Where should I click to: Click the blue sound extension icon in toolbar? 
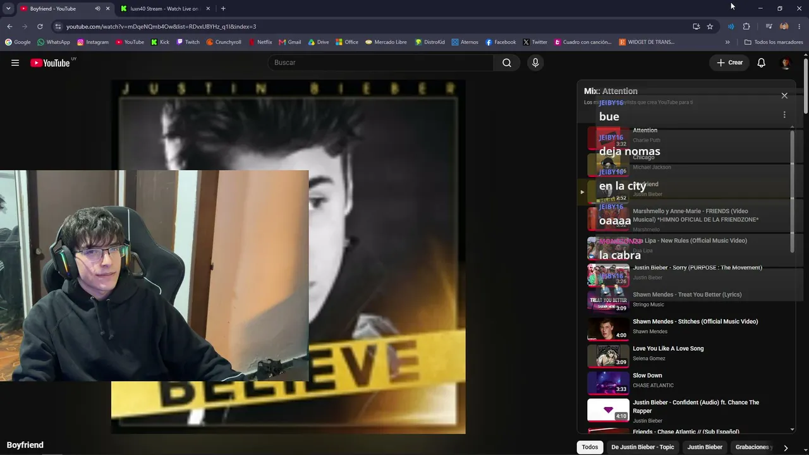[731, 27]
